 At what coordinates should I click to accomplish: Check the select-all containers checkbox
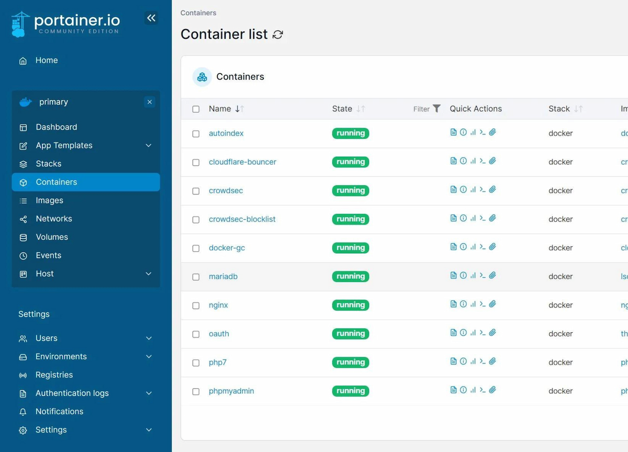[x=196, y=109]
